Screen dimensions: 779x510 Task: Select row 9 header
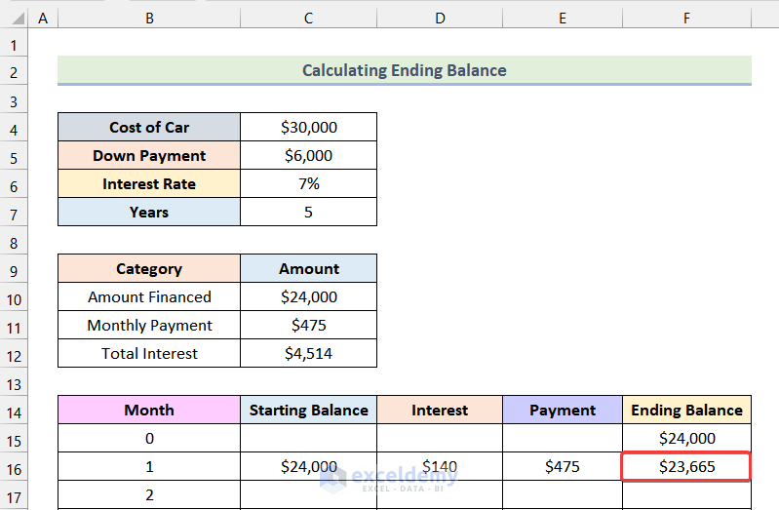tap(15, 269)
